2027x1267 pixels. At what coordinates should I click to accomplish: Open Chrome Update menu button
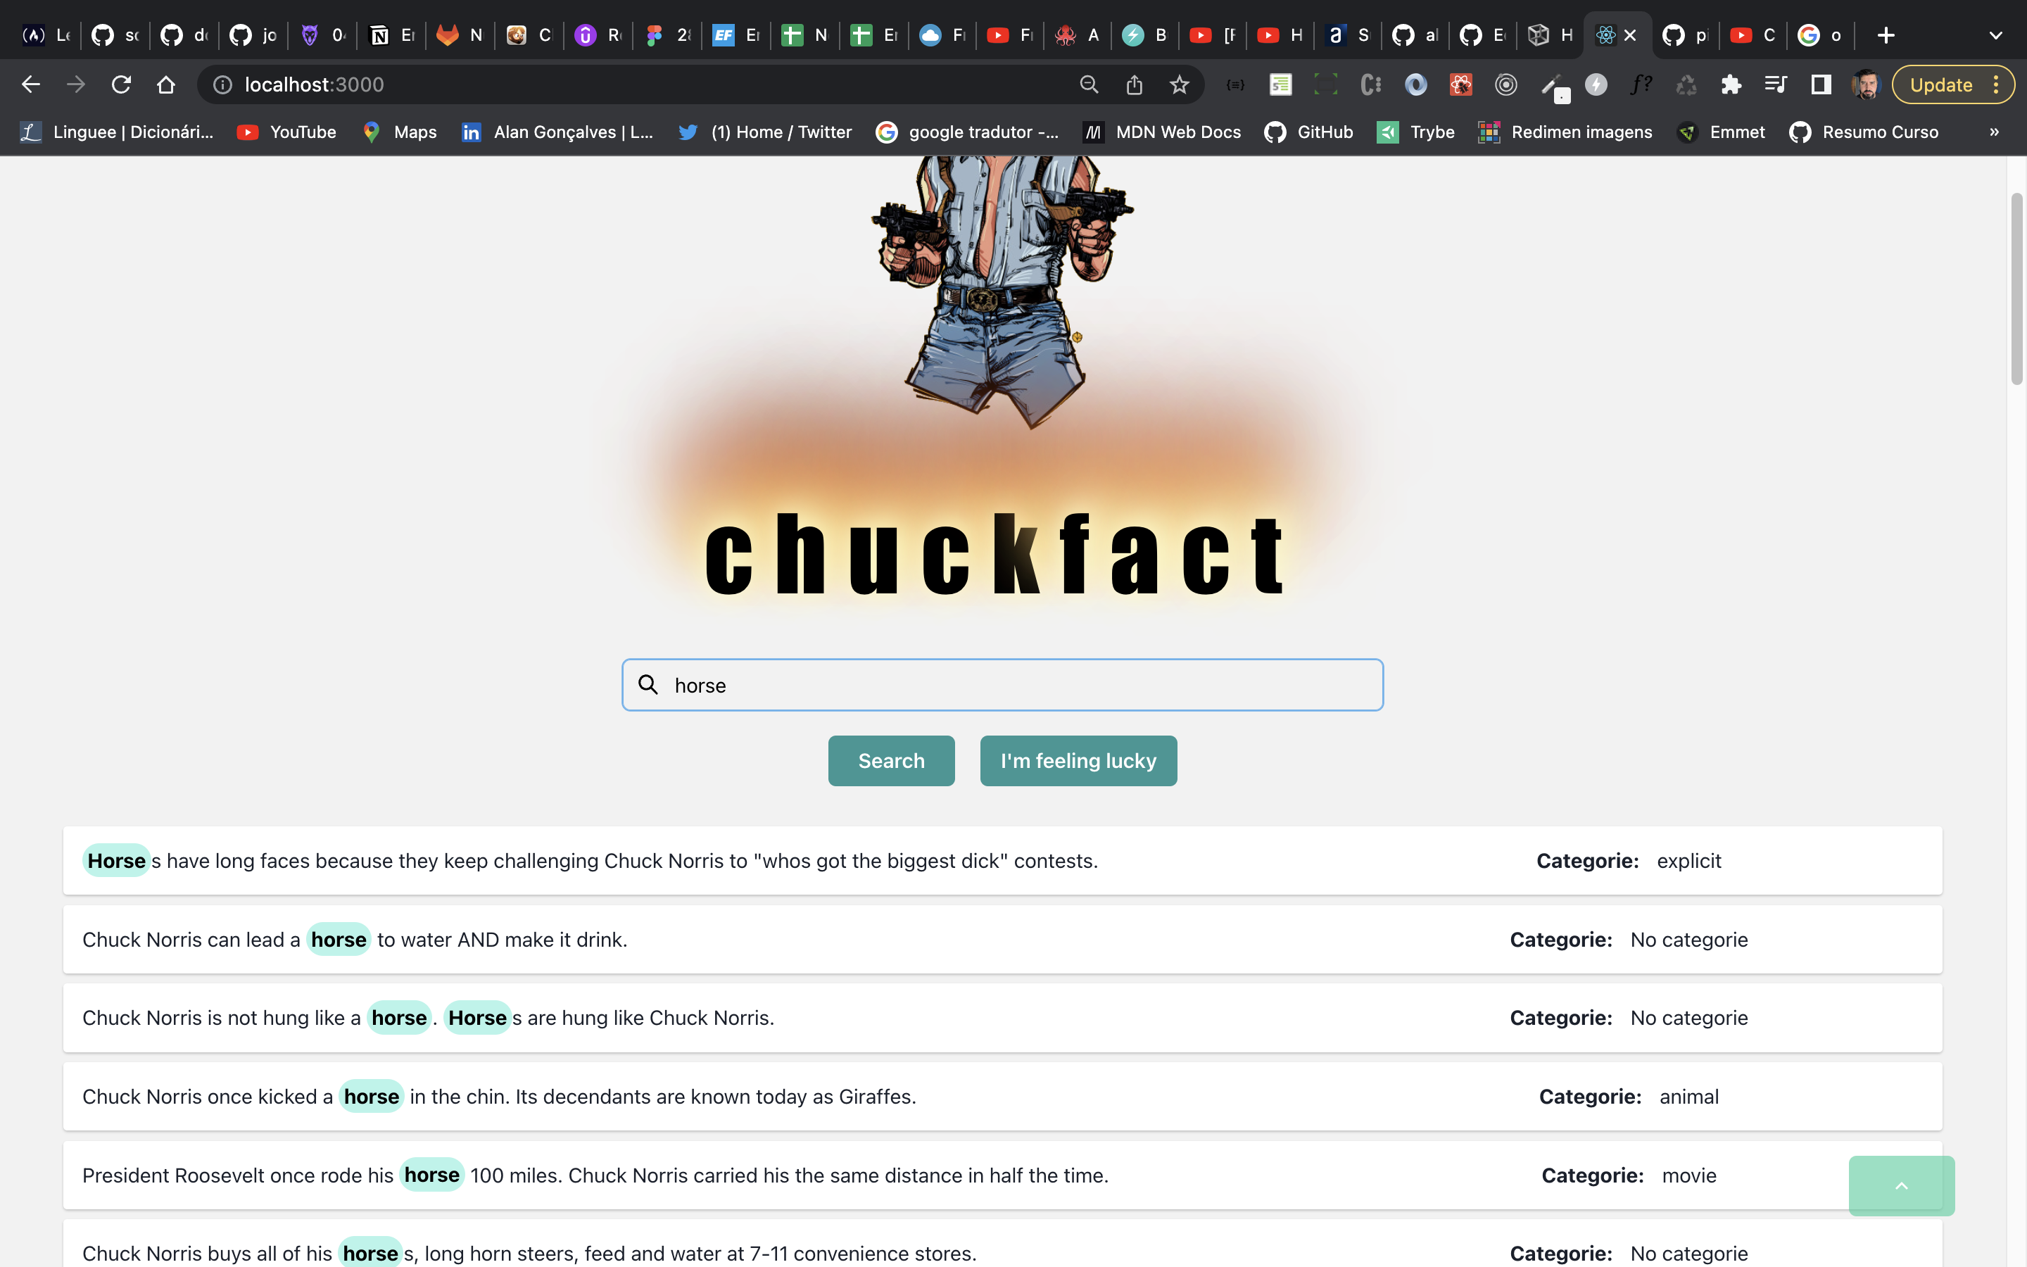click(1953, 84)
